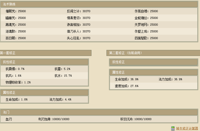
Task: Click the 物理吸收率 1.2% entry
Action: 18,83
